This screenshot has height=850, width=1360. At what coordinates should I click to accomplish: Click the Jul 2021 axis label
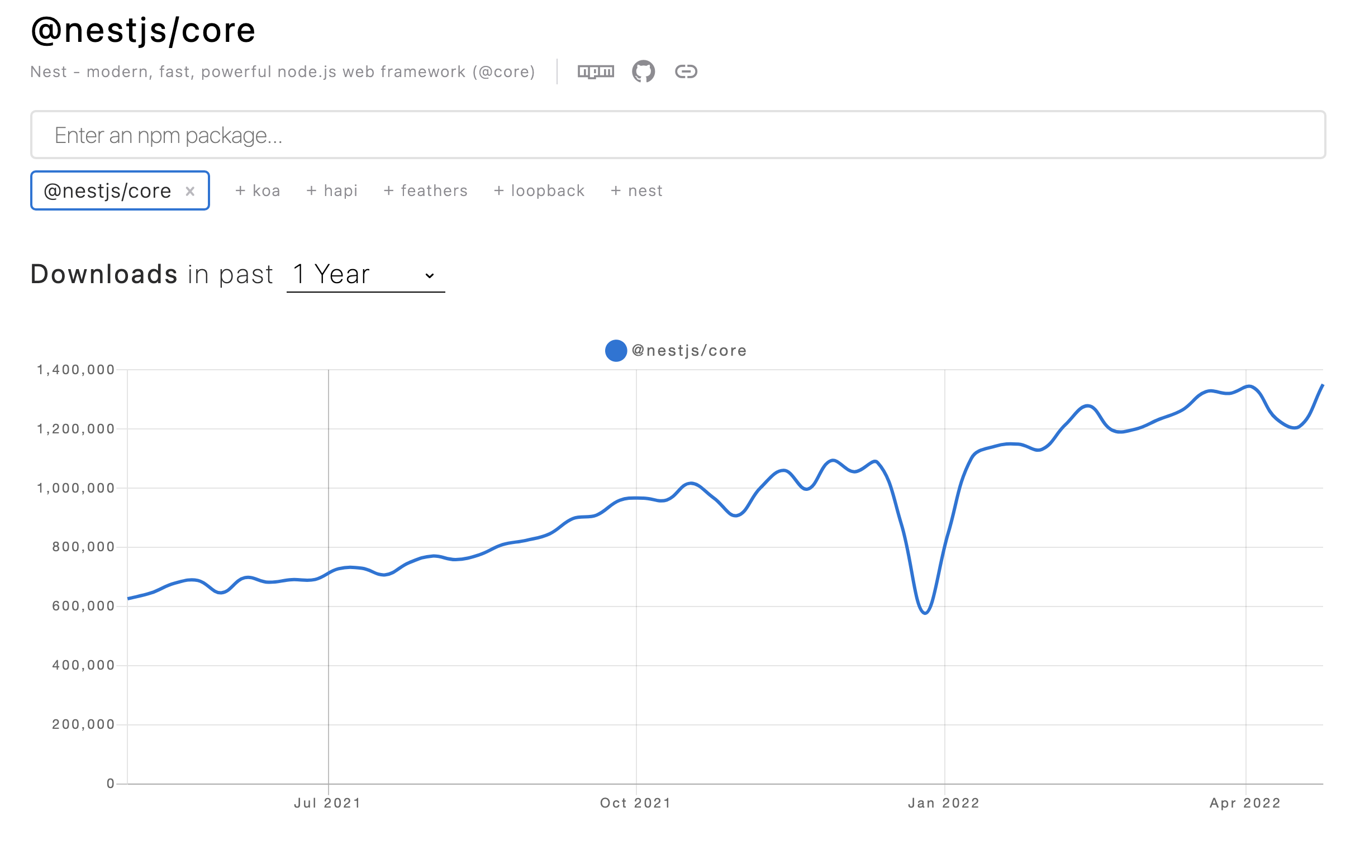(x=327, y=803)
